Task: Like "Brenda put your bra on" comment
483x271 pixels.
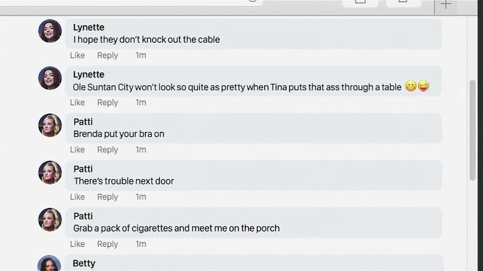Action: pos(77,150)
